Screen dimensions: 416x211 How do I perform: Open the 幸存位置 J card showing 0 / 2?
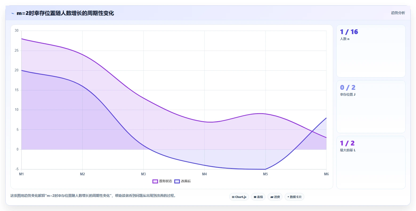(x=371, y=107)
